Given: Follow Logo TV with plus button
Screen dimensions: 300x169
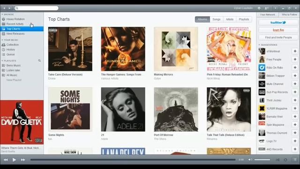Looking at the screenshot, I should [295, 141].
